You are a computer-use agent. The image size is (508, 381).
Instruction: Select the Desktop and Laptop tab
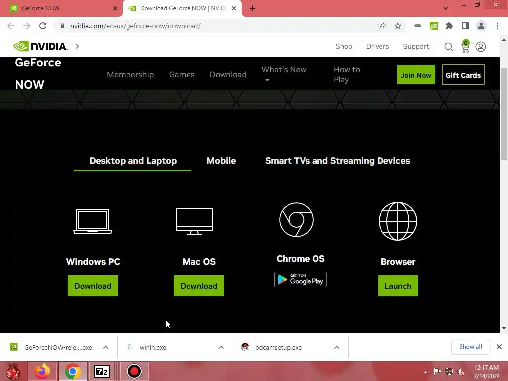pyautogui.click(x=133, y=161)
